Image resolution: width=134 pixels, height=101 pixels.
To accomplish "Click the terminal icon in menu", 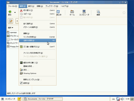I will click(21, 63).
